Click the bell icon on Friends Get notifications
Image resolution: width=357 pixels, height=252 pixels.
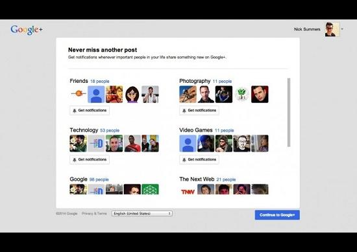[75, 111]
